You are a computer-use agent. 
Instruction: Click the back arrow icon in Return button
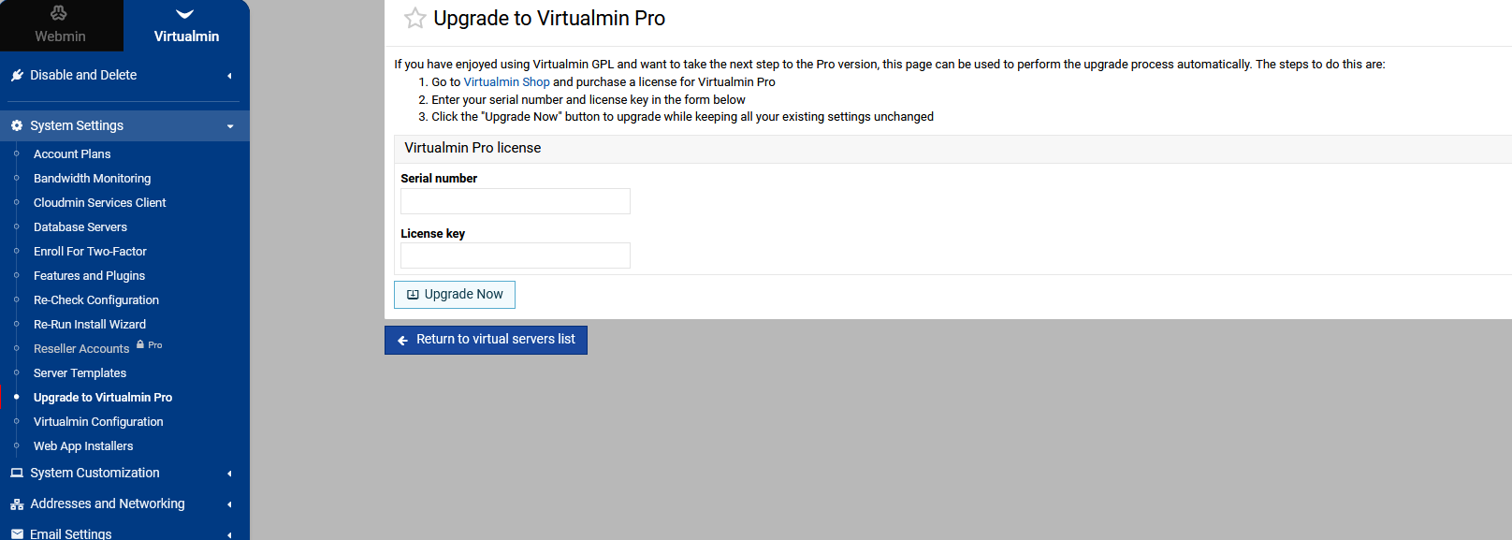[402, 340]
